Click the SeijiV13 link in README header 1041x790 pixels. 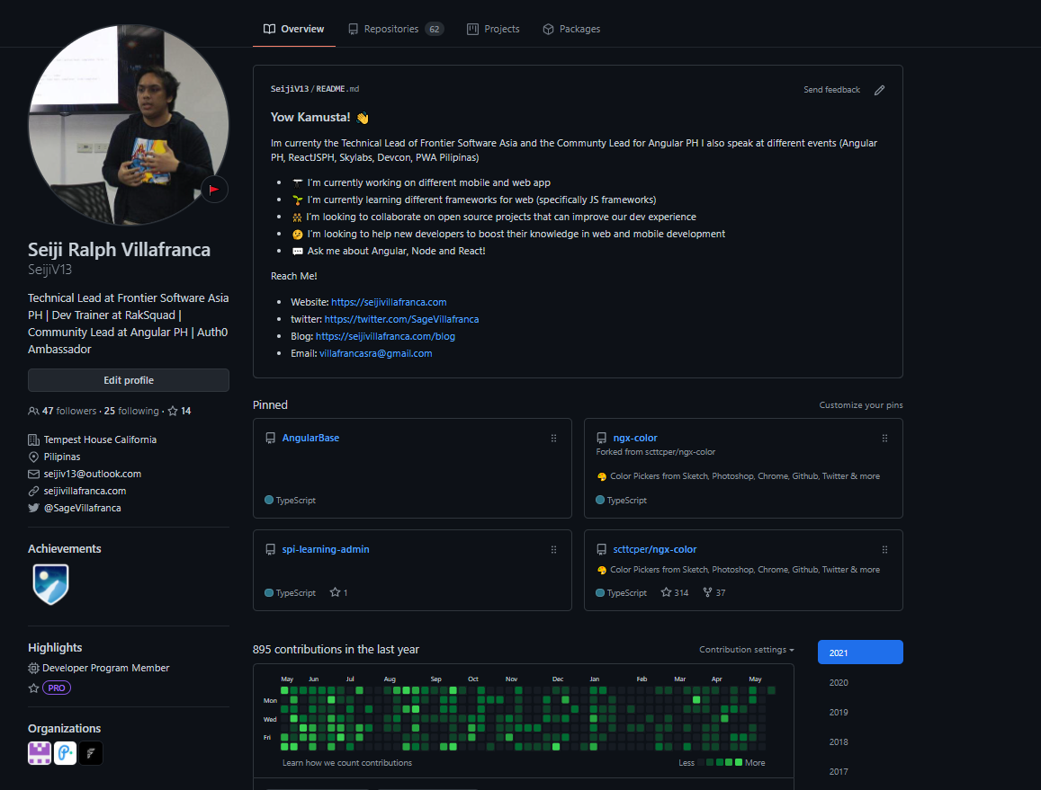[x=290, y=89]
